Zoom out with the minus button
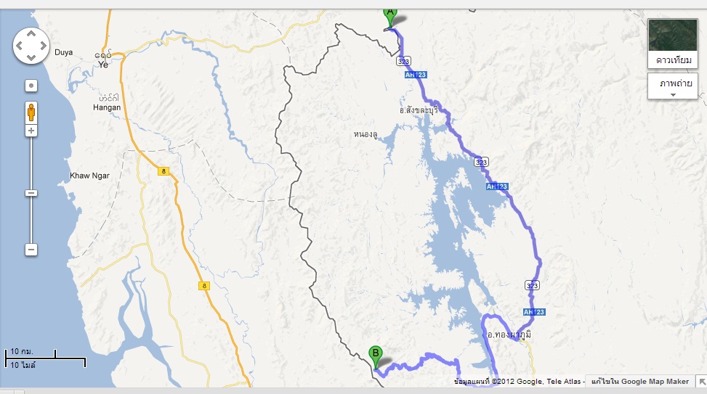Screen dimensions: 707x394 coord(31,250)
